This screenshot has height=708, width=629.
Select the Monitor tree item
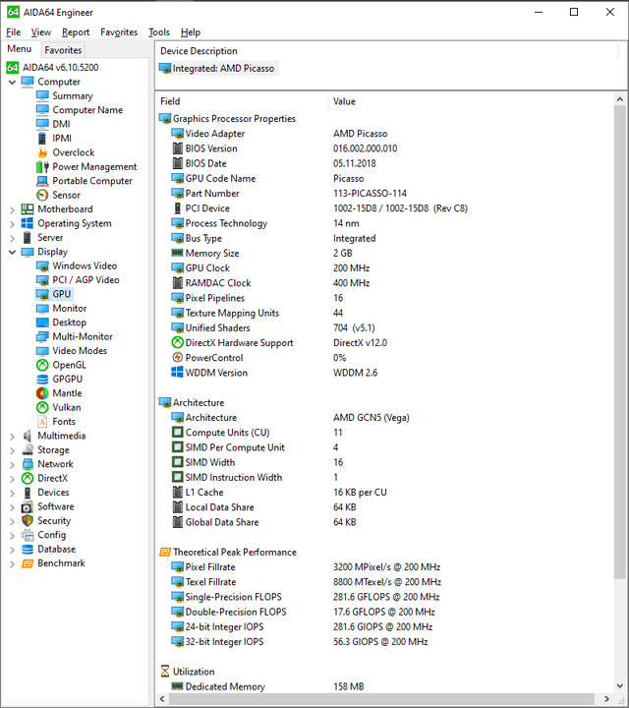tap(70, 309)
